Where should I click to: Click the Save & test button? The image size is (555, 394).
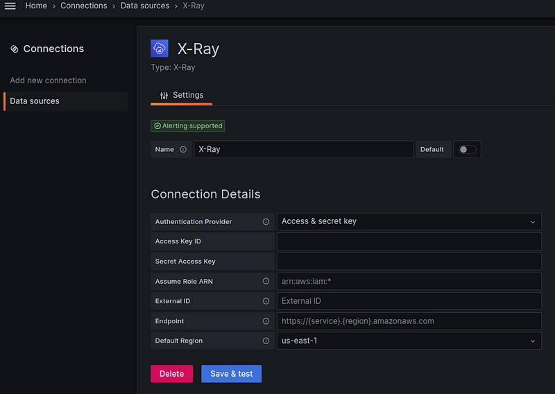(x=231, y=373)
